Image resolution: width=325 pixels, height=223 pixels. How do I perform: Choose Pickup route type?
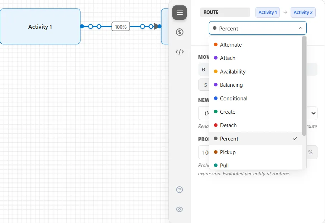pos(255,152)
